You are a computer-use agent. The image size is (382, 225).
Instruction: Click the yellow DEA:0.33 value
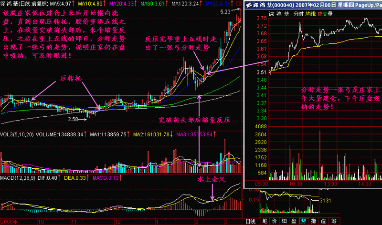[x=75, y=178]
